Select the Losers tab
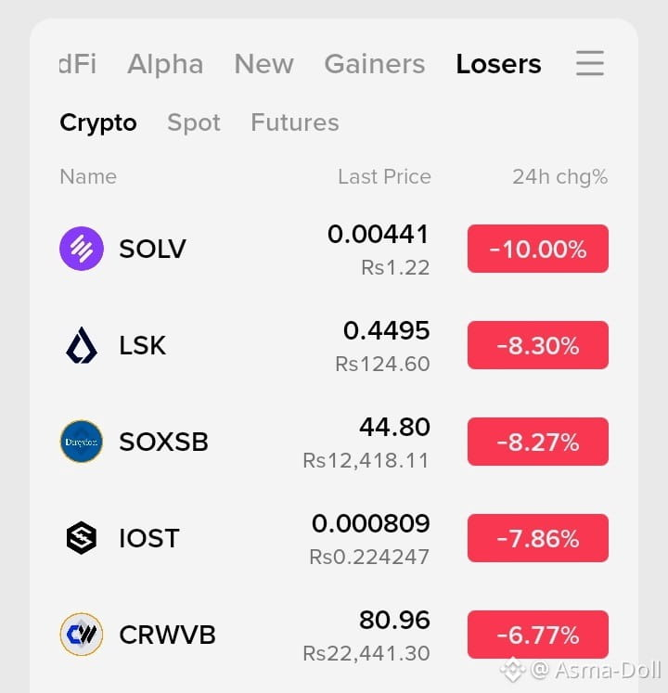Image resolution: width=668 pixels, height=693 pixels. coord(498,64)
